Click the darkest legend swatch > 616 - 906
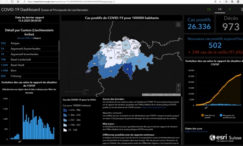 65,110
